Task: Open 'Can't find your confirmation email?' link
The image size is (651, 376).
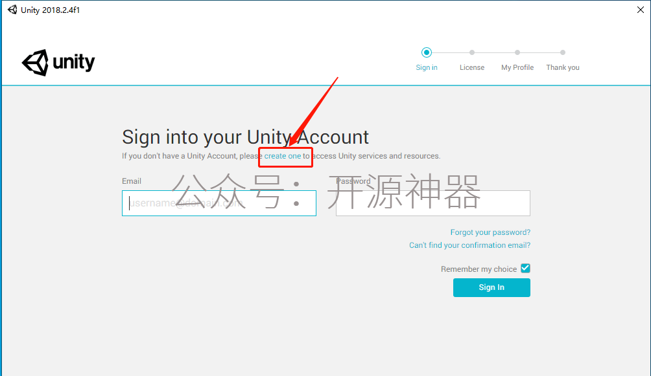Action: click(x=469, y=245)
